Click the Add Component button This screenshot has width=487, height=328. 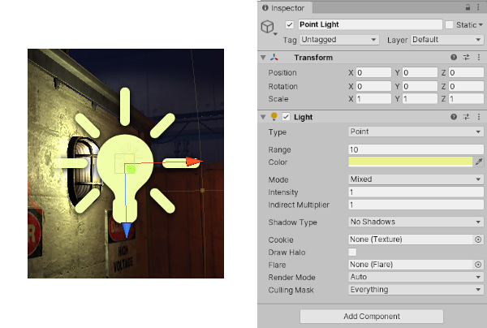click(372, 316)
